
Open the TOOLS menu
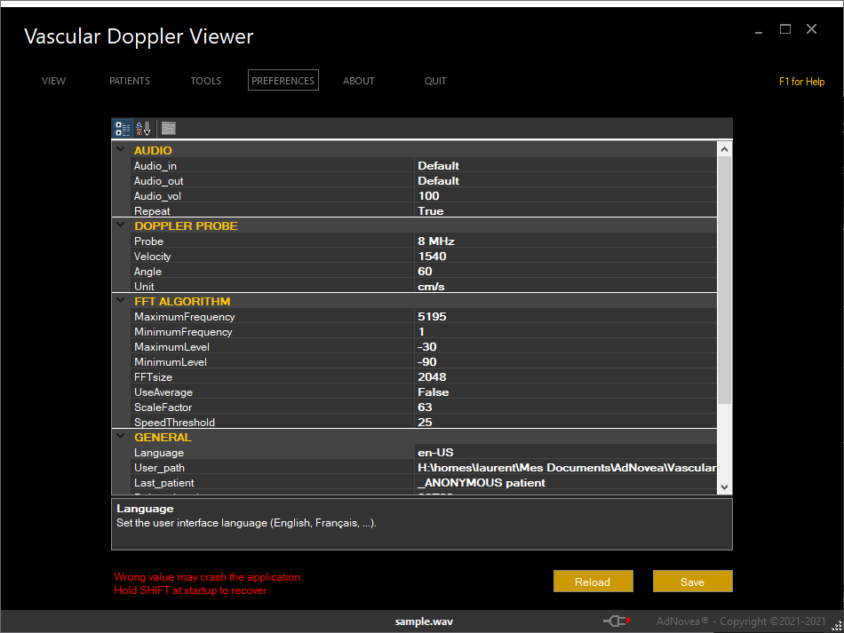tap(205, 81)
